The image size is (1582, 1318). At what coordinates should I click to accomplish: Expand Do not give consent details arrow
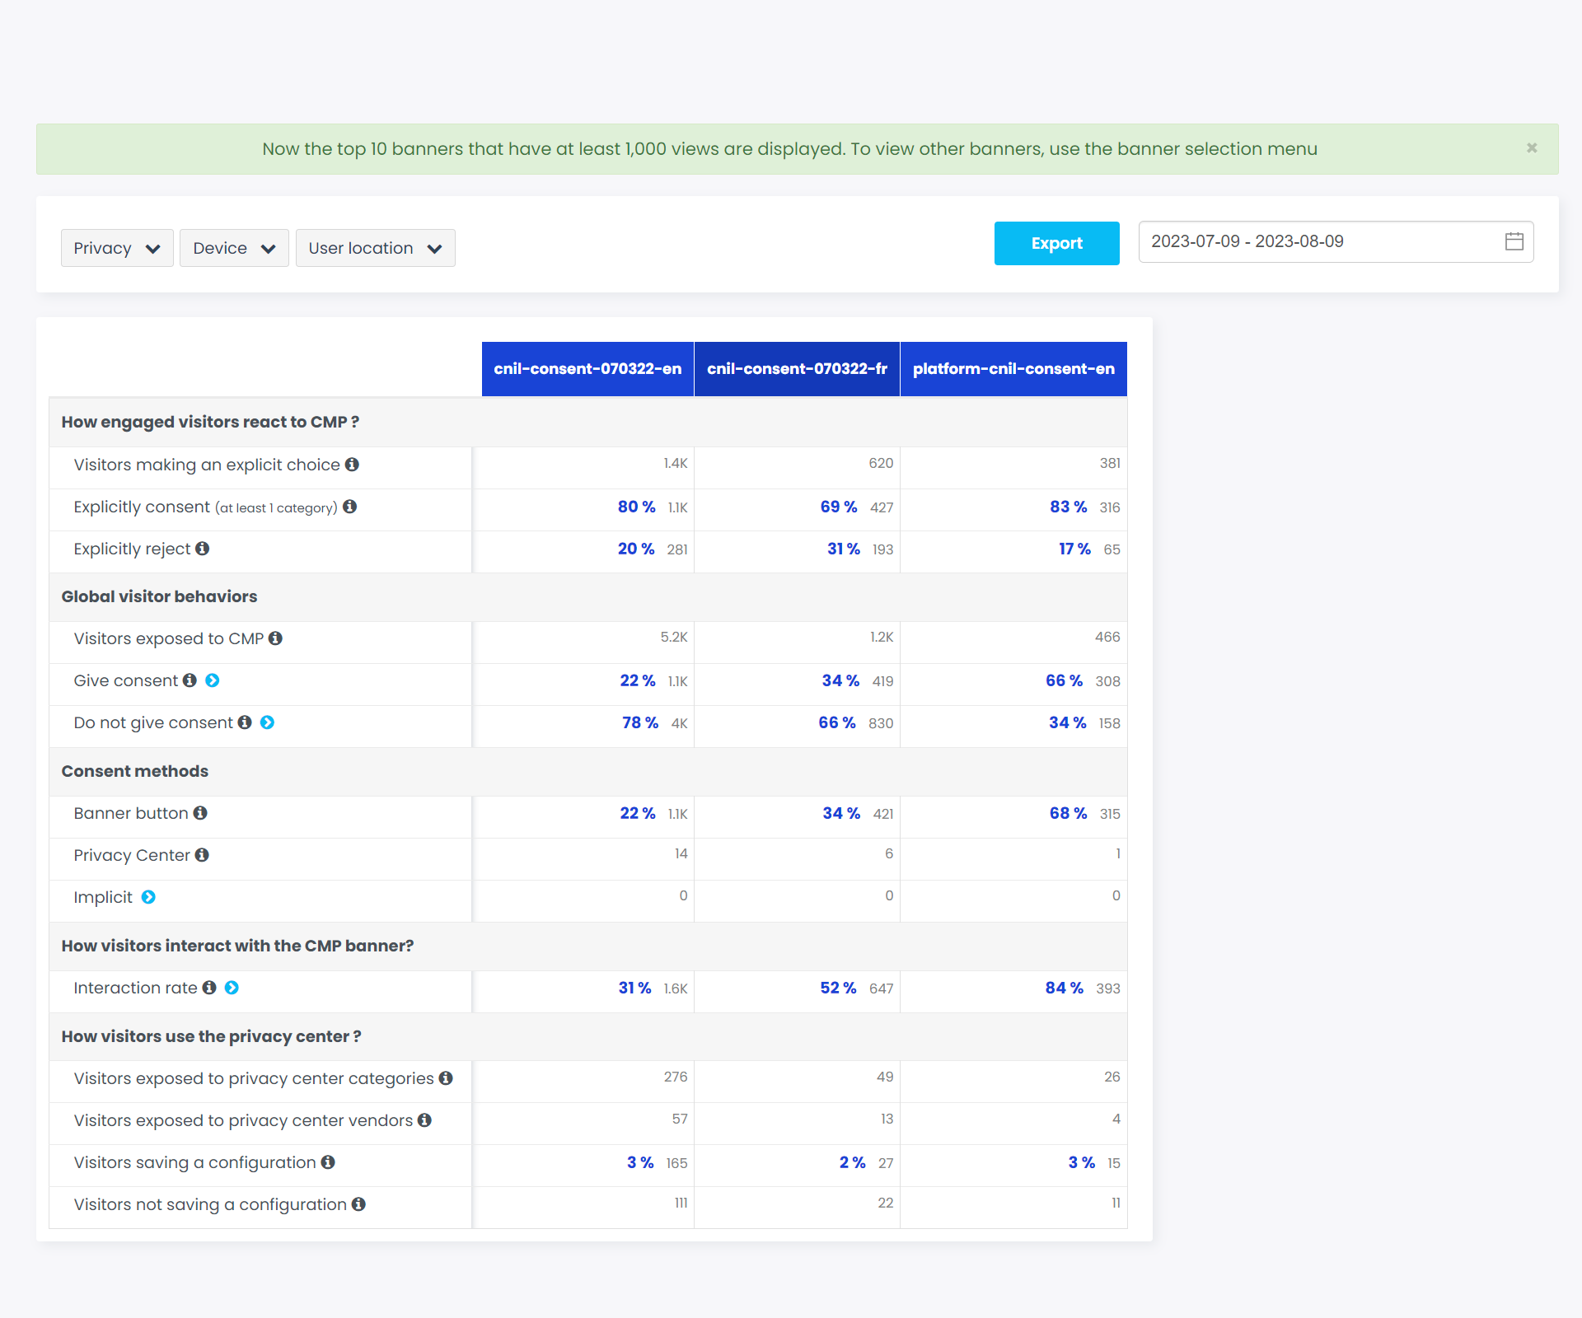[x=267, y=722]
